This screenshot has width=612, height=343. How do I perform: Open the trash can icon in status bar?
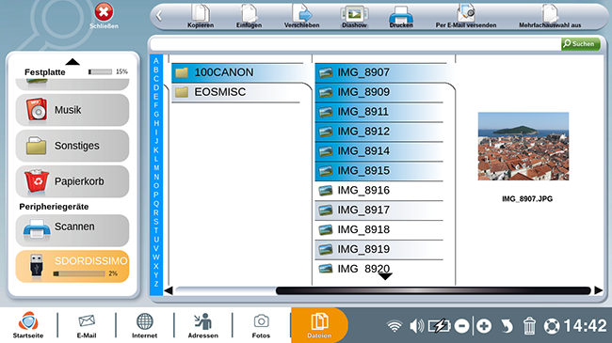click(x=529, y=325)
